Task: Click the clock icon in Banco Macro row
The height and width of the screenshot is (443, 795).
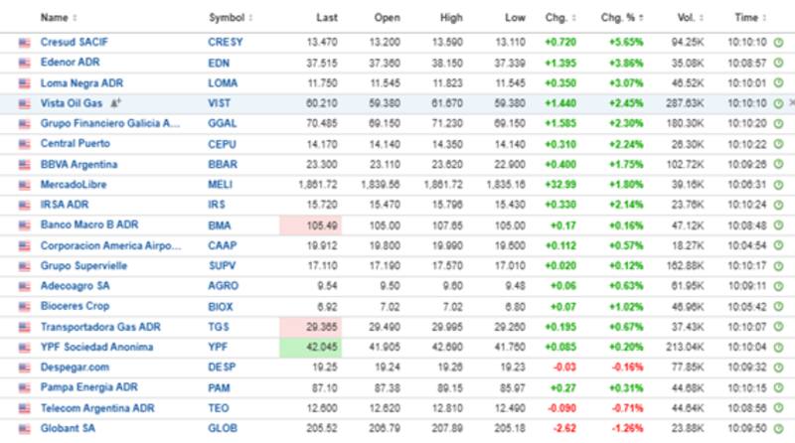Action: click(x=777, y=225)
